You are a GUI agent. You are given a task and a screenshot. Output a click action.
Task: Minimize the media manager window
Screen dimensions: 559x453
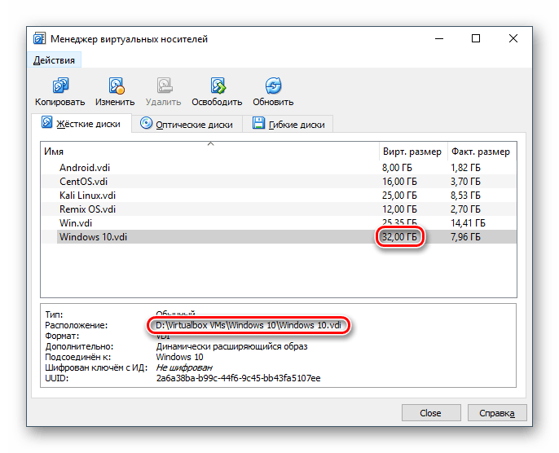[439, 38]
